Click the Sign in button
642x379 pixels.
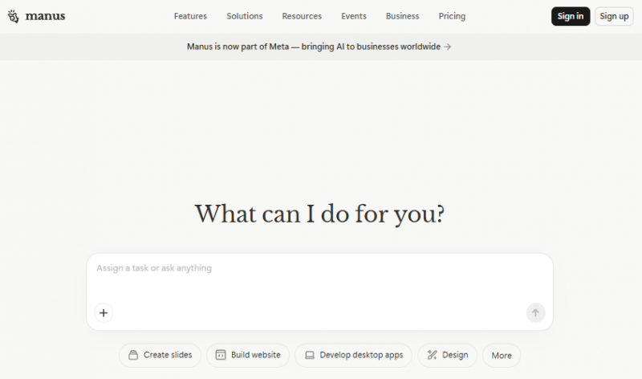click(571, 16)
